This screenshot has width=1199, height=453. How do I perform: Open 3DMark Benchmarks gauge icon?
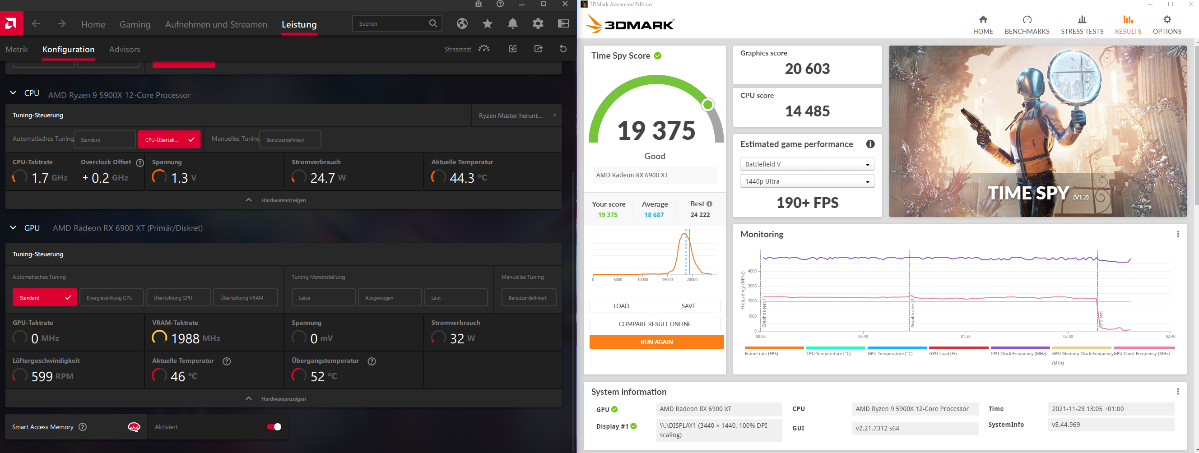pos(1027,19)
